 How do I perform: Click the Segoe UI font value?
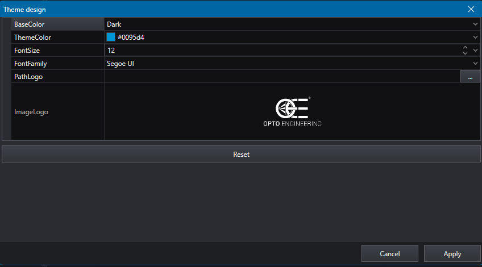tap(120, 64)
